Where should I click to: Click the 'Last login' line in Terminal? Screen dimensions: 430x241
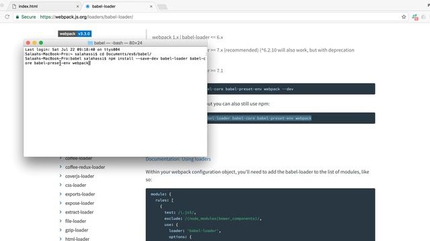73,50
